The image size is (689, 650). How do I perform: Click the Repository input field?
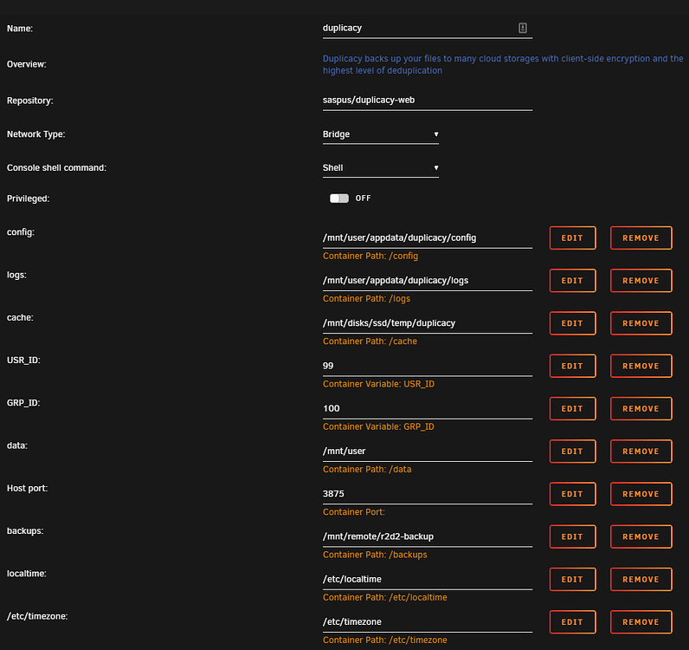pyautogui.click(x=427, y=101)
